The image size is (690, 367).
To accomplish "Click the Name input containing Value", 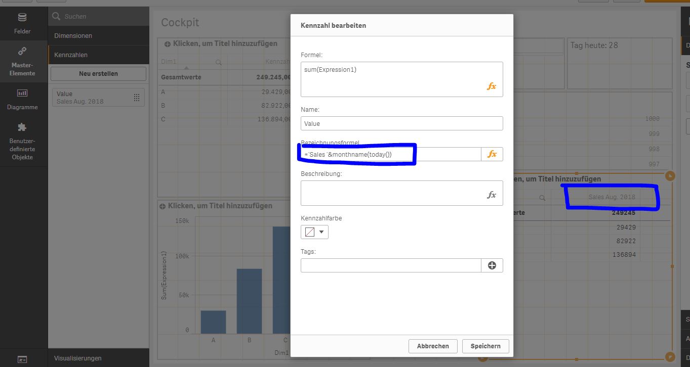I will coord(402,123).
